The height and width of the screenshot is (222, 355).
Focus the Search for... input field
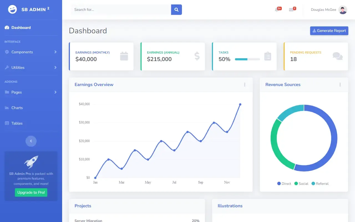click(121, 10)
